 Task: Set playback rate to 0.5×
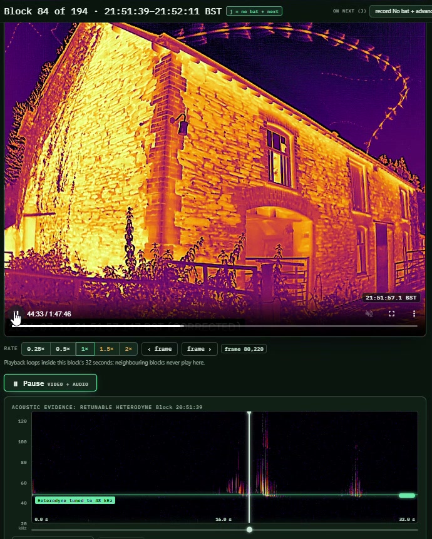click(63, 349)
